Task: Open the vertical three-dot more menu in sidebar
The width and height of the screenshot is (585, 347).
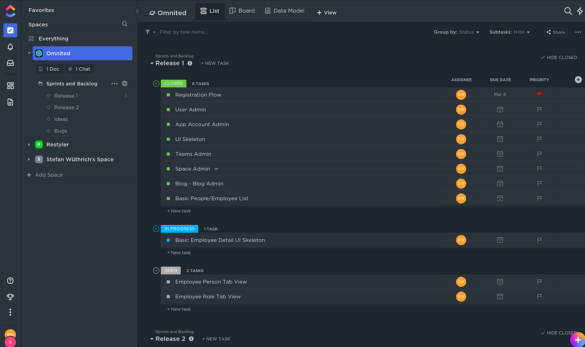Action: tap(10, 312)
